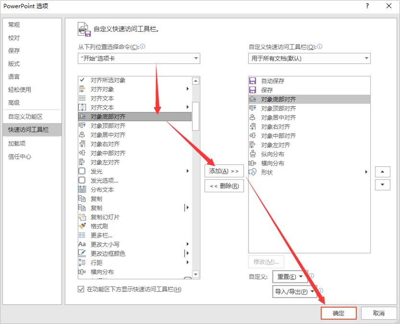Select 纵向分布 icon in right toolbar list
The height and width of the screenshot is (324, 400).
[x=252, y=154]
